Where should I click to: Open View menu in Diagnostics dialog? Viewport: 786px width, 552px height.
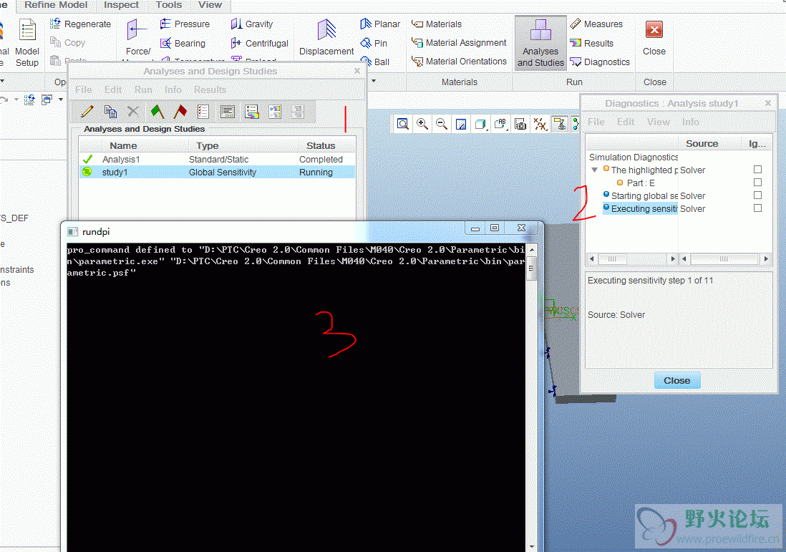(x=658, y=122)
